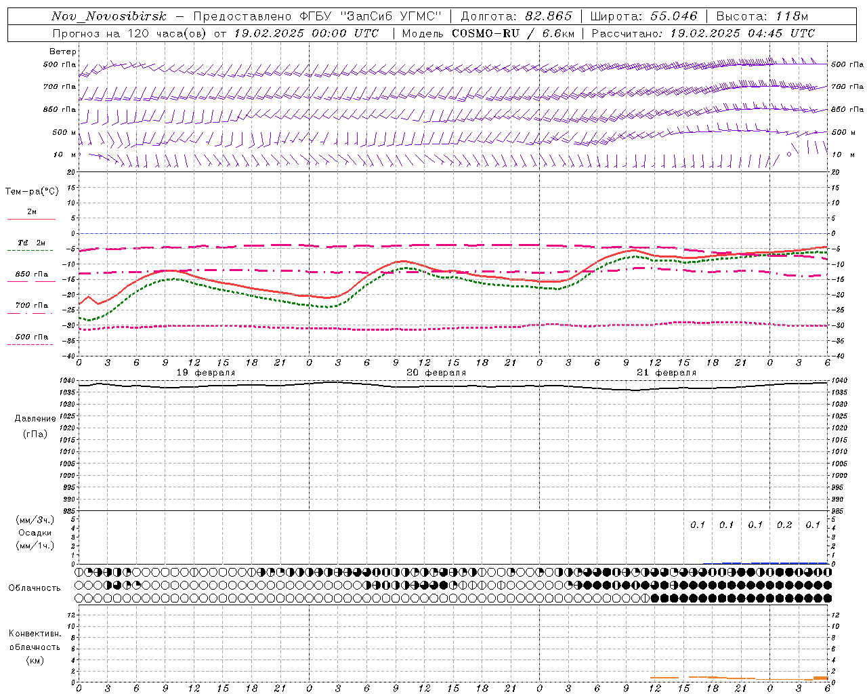The image size is (867, 694).
Task: Click the 700 гПа temperature legend entry
Action: pyautogui.click(x=32, y=306)
